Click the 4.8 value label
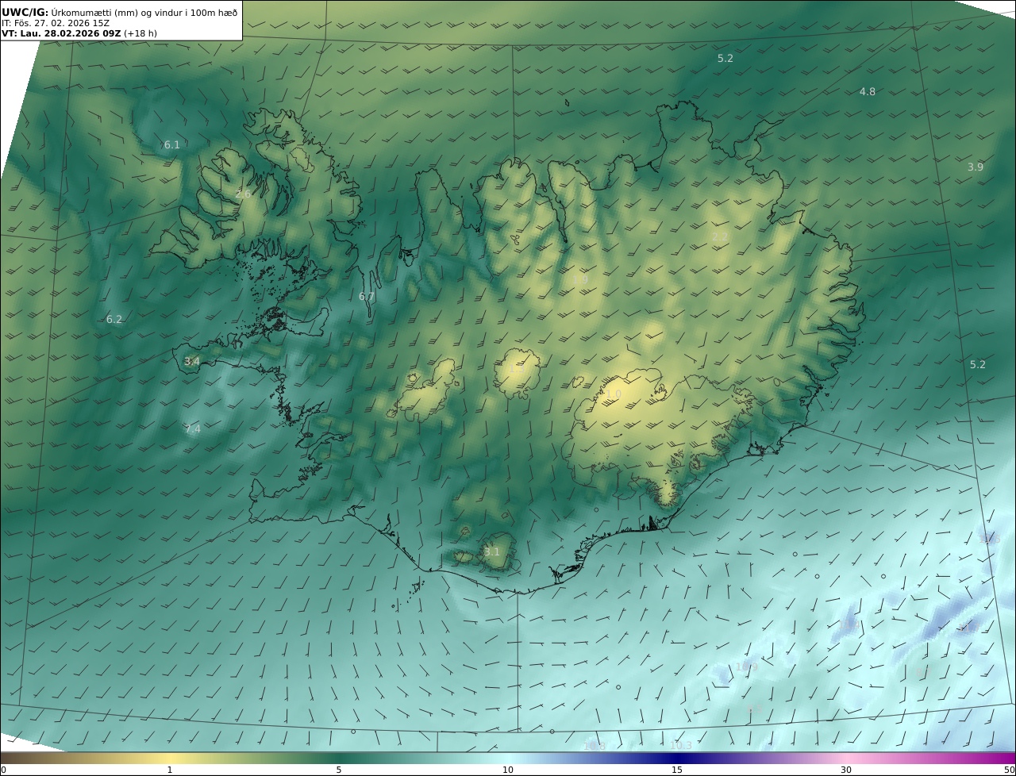Screen dimensions: 1016x776 [868, 92]
